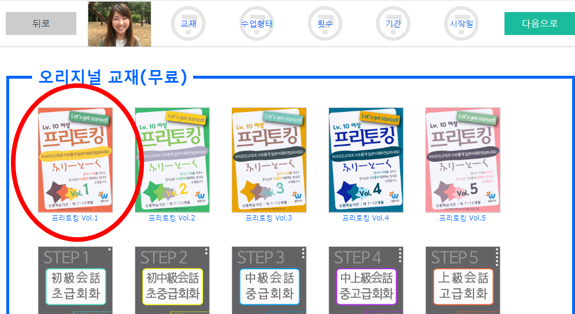
Task: Select the STEP 5 고급회화 textbook
Action: (463, 280)
